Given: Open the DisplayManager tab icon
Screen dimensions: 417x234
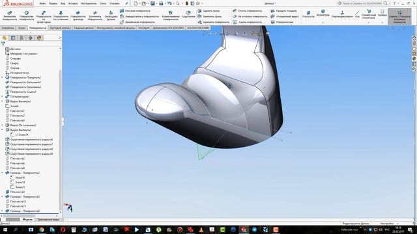Looking at the screenshot, I should [39, 38].
